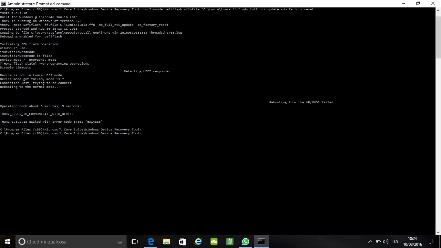
Task: Launch Internet Explorer from the taskbar
Action: click(198, 242)
